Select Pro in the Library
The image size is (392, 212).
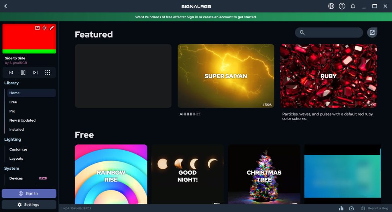12,111
